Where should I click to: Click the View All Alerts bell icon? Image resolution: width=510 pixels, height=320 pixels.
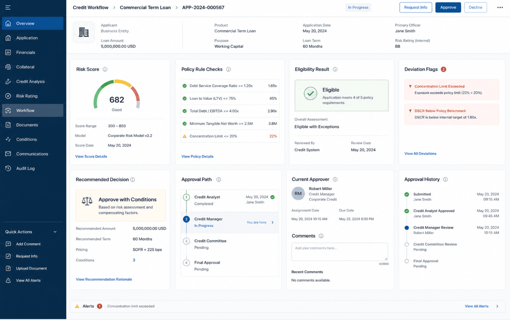(8, 280)
